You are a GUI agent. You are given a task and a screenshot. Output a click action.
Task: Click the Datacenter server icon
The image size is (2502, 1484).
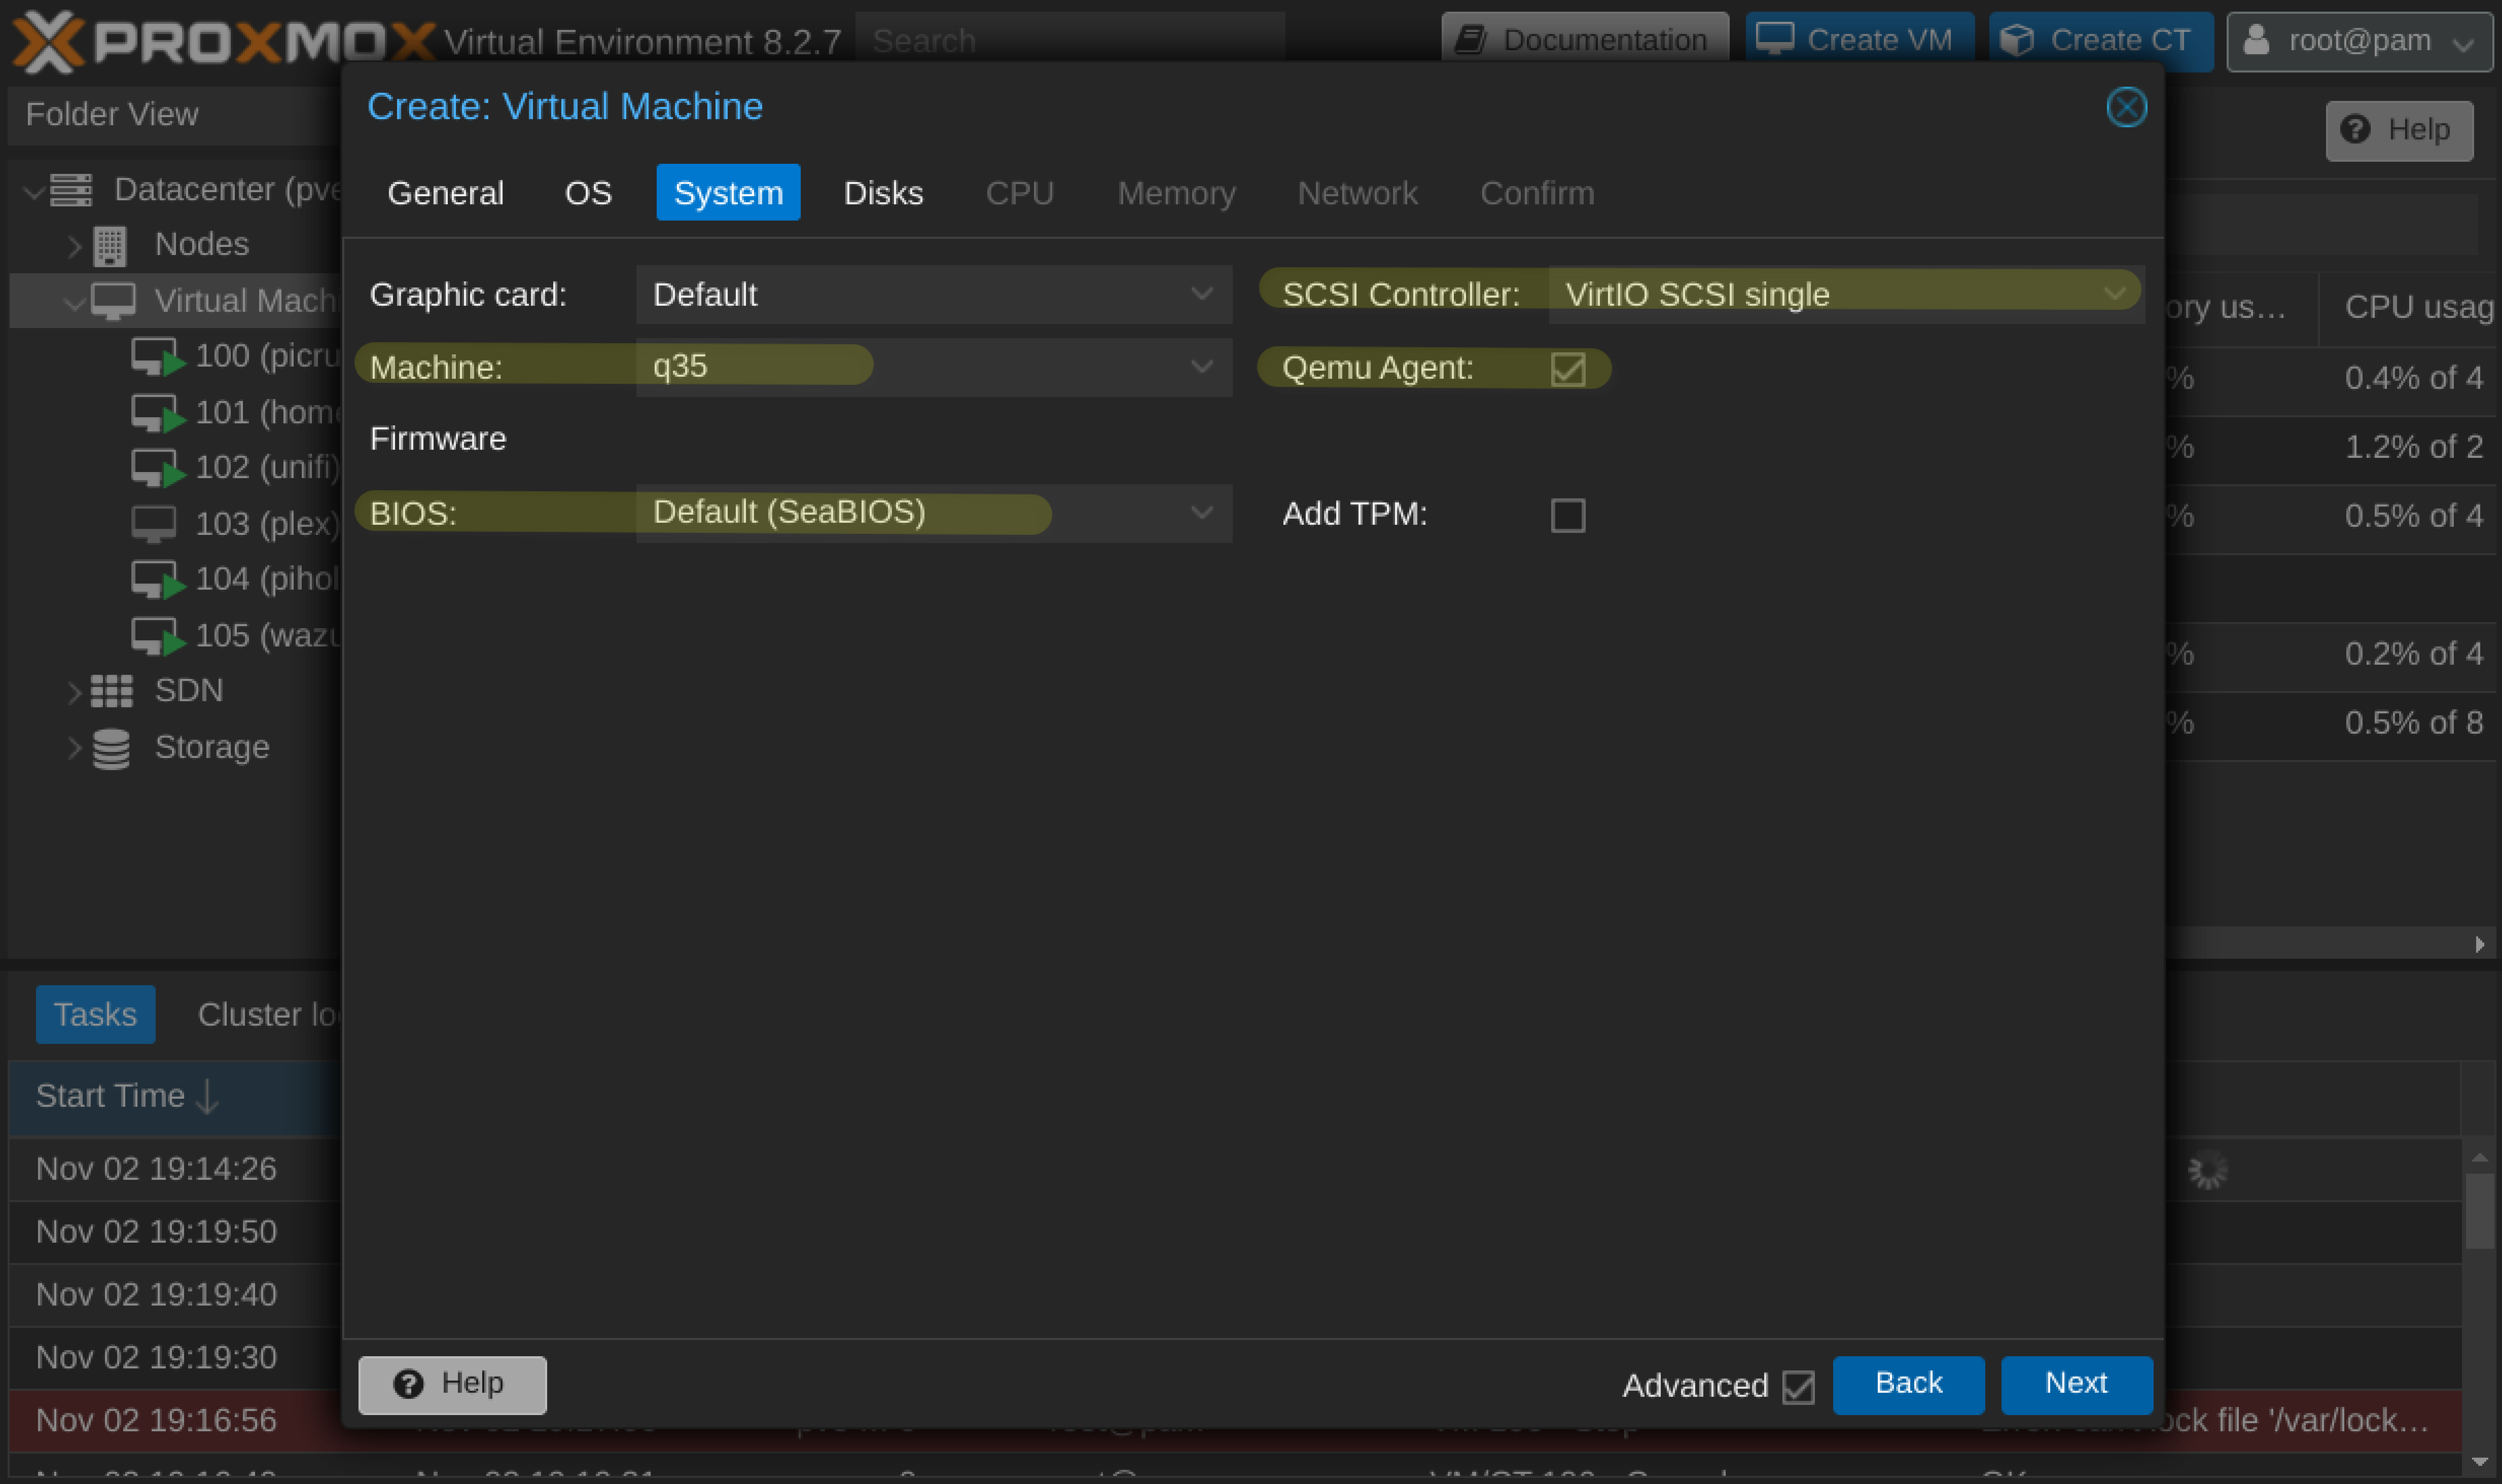(x=71, y=189)
